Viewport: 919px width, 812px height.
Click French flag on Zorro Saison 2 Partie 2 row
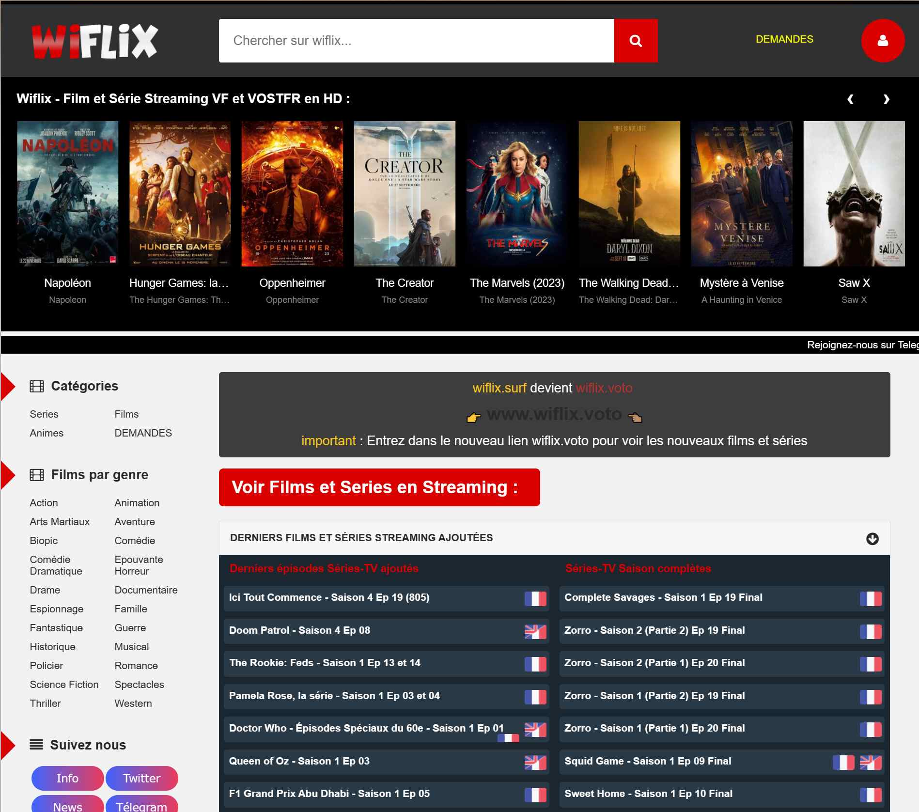pos(871,631)
